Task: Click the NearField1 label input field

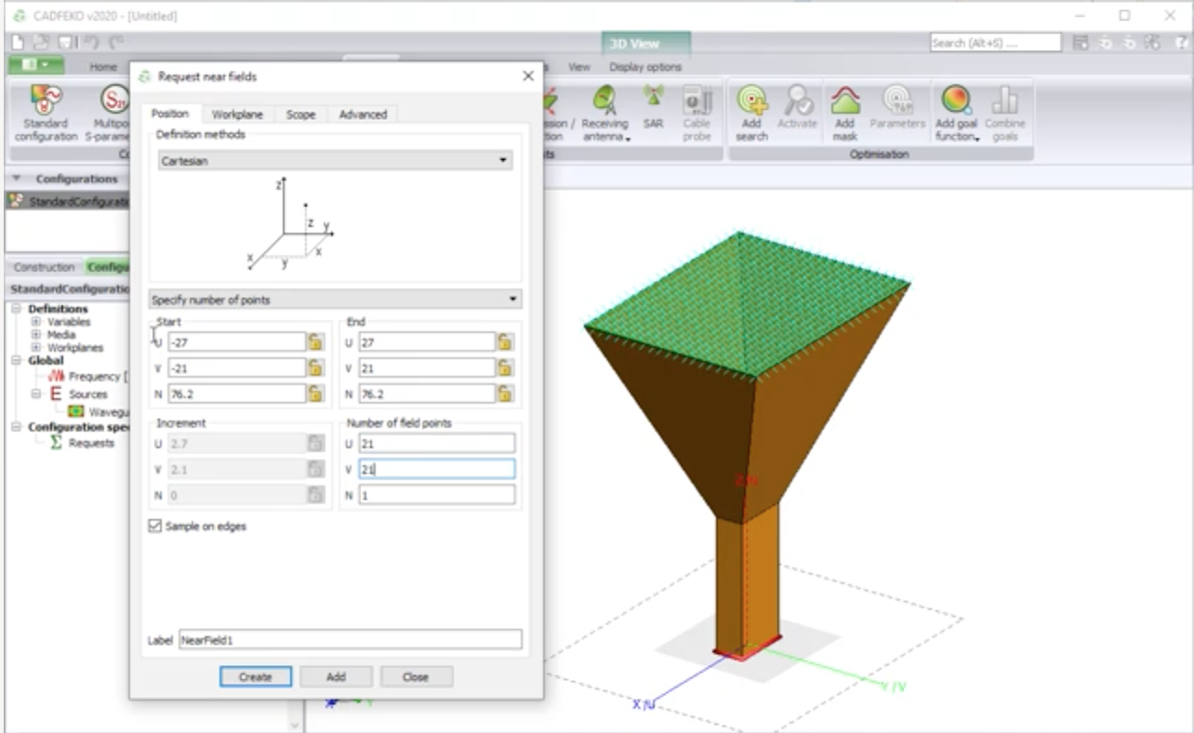Action: pyautogui.click(x=350, y=640)
